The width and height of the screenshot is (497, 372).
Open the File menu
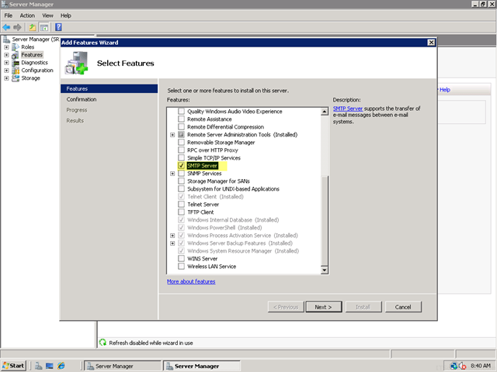9,15
